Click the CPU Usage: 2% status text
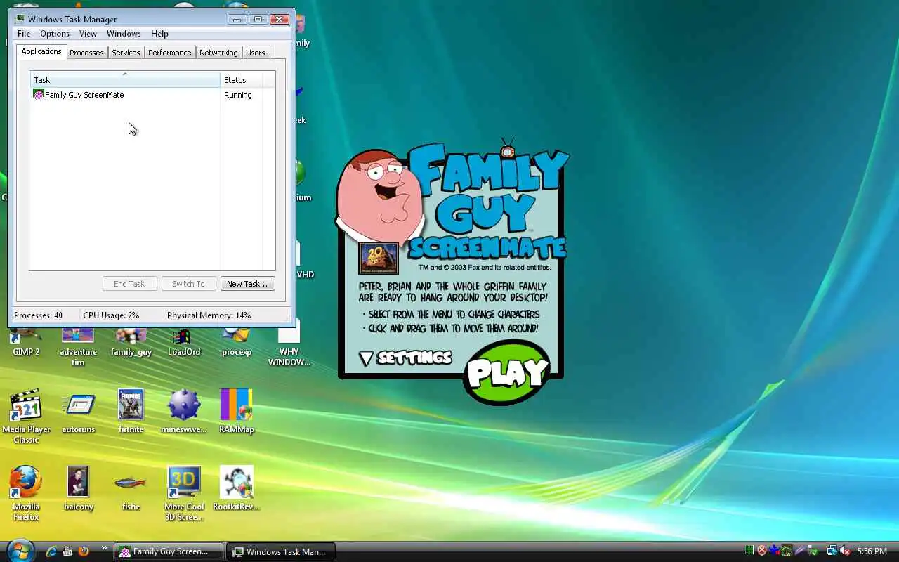 (111, 315)
